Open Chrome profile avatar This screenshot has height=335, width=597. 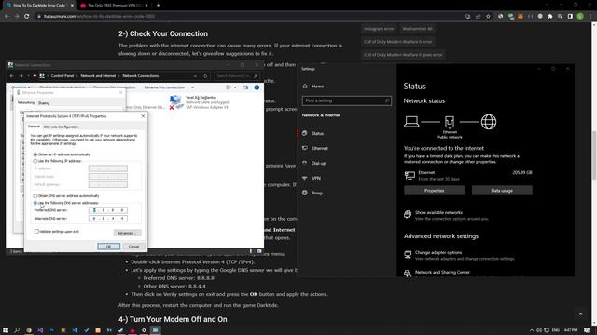(x=580, y=17)
